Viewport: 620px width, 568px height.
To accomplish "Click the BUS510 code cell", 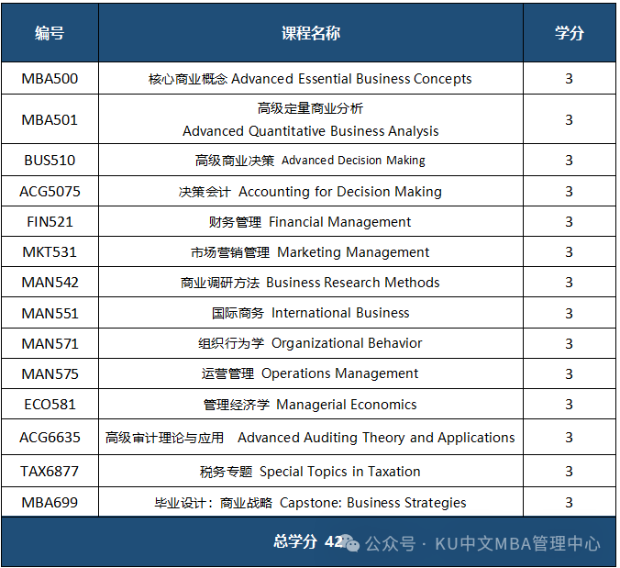I will [x=50, y=161].
